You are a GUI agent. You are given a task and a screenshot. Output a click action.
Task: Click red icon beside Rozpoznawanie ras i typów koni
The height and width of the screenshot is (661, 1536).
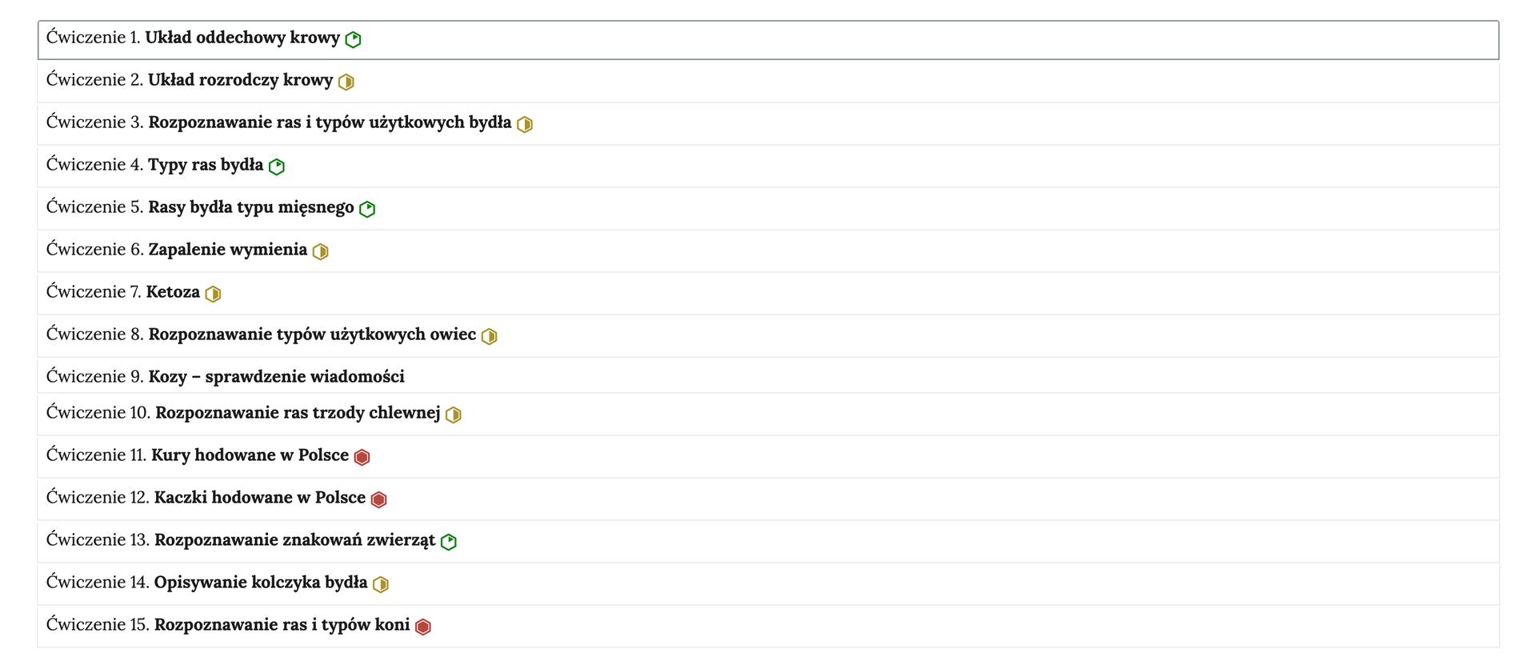click(x=423, y=627)
